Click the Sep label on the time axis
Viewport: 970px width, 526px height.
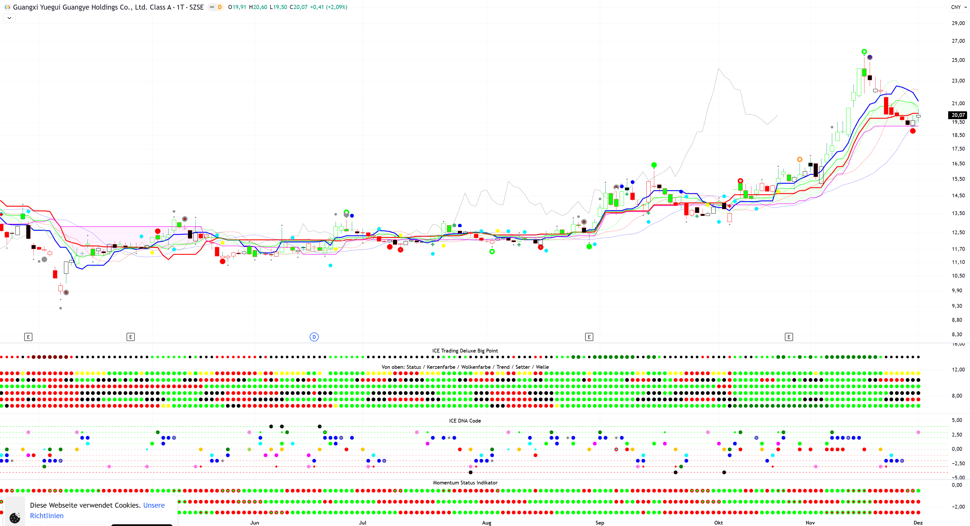pyautogui.click(x=600, y=522)
